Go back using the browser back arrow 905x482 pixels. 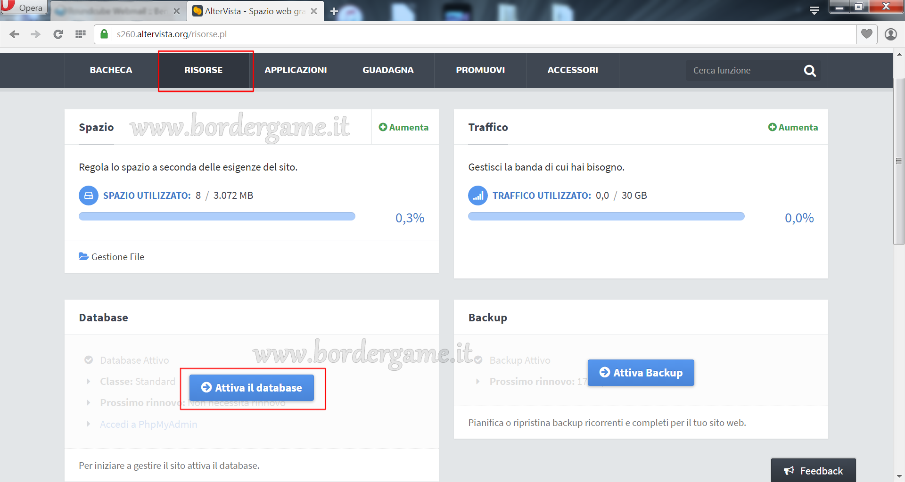click(15, 34)
